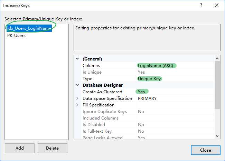Toggle Create As Clustered Yes value
Viewport: 225px width, 161px height.
[x=141, y=92]
